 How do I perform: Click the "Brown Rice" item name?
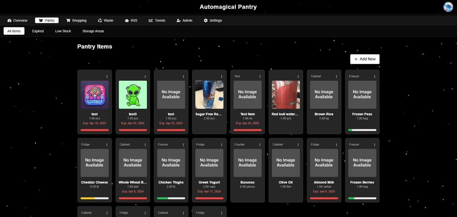324,114
